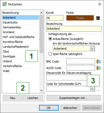
Task: Open the color palette grid icon
Action: (98, 18)
